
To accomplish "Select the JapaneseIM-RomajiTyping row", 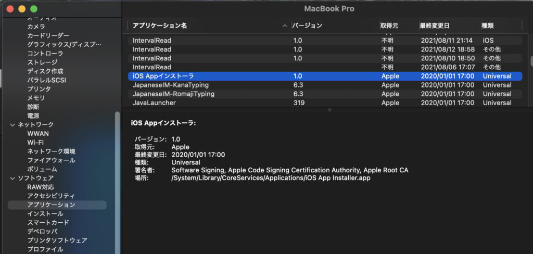I will (325, 94).
